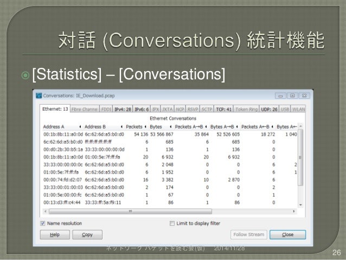The width and height of the screenshot is (346, 260).
Task: Click the horizontal scrollbar thumb
Action: [x=130, y=212]
